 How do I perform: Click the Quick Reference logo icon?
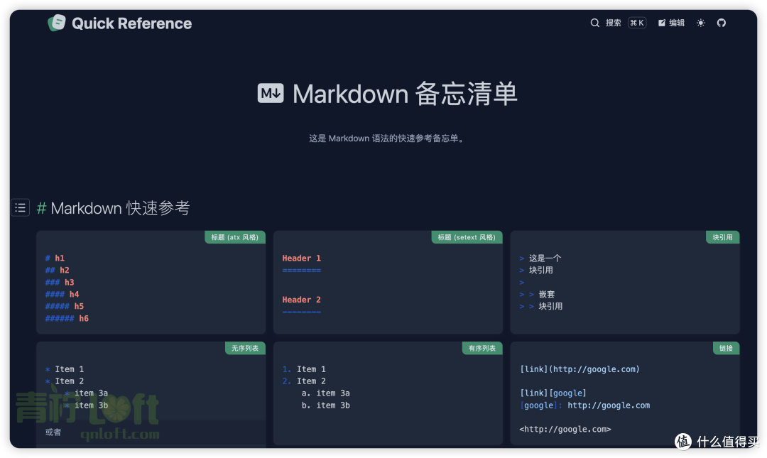pyautogui.click(x=57, y=23)
